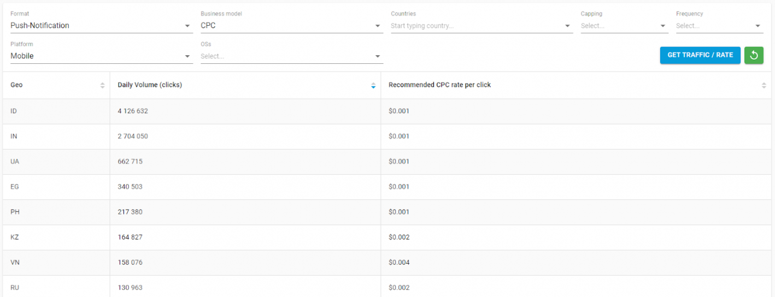The image size is (775, 297).
Task: Expand the OSs select dropdown
Action: pyautogui.click(x=292, y=56)
